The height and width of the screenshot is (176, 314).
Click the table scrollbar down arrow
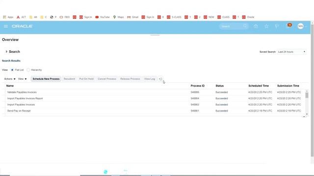click(x=307, y=114)
